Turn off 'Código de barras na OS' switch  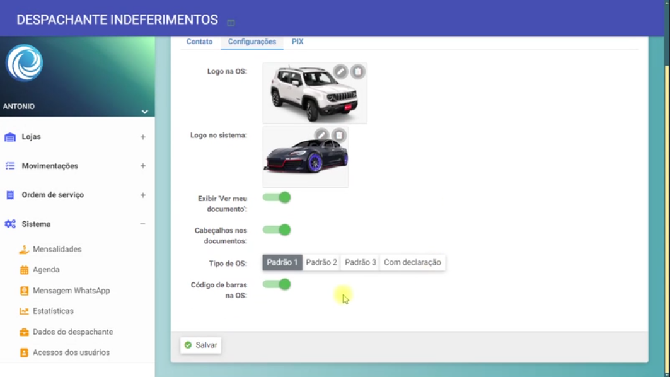(x=277, y=284)
